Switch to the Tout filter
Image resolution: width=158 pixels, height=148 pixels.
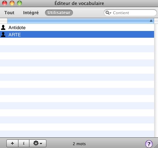[9, 13]
